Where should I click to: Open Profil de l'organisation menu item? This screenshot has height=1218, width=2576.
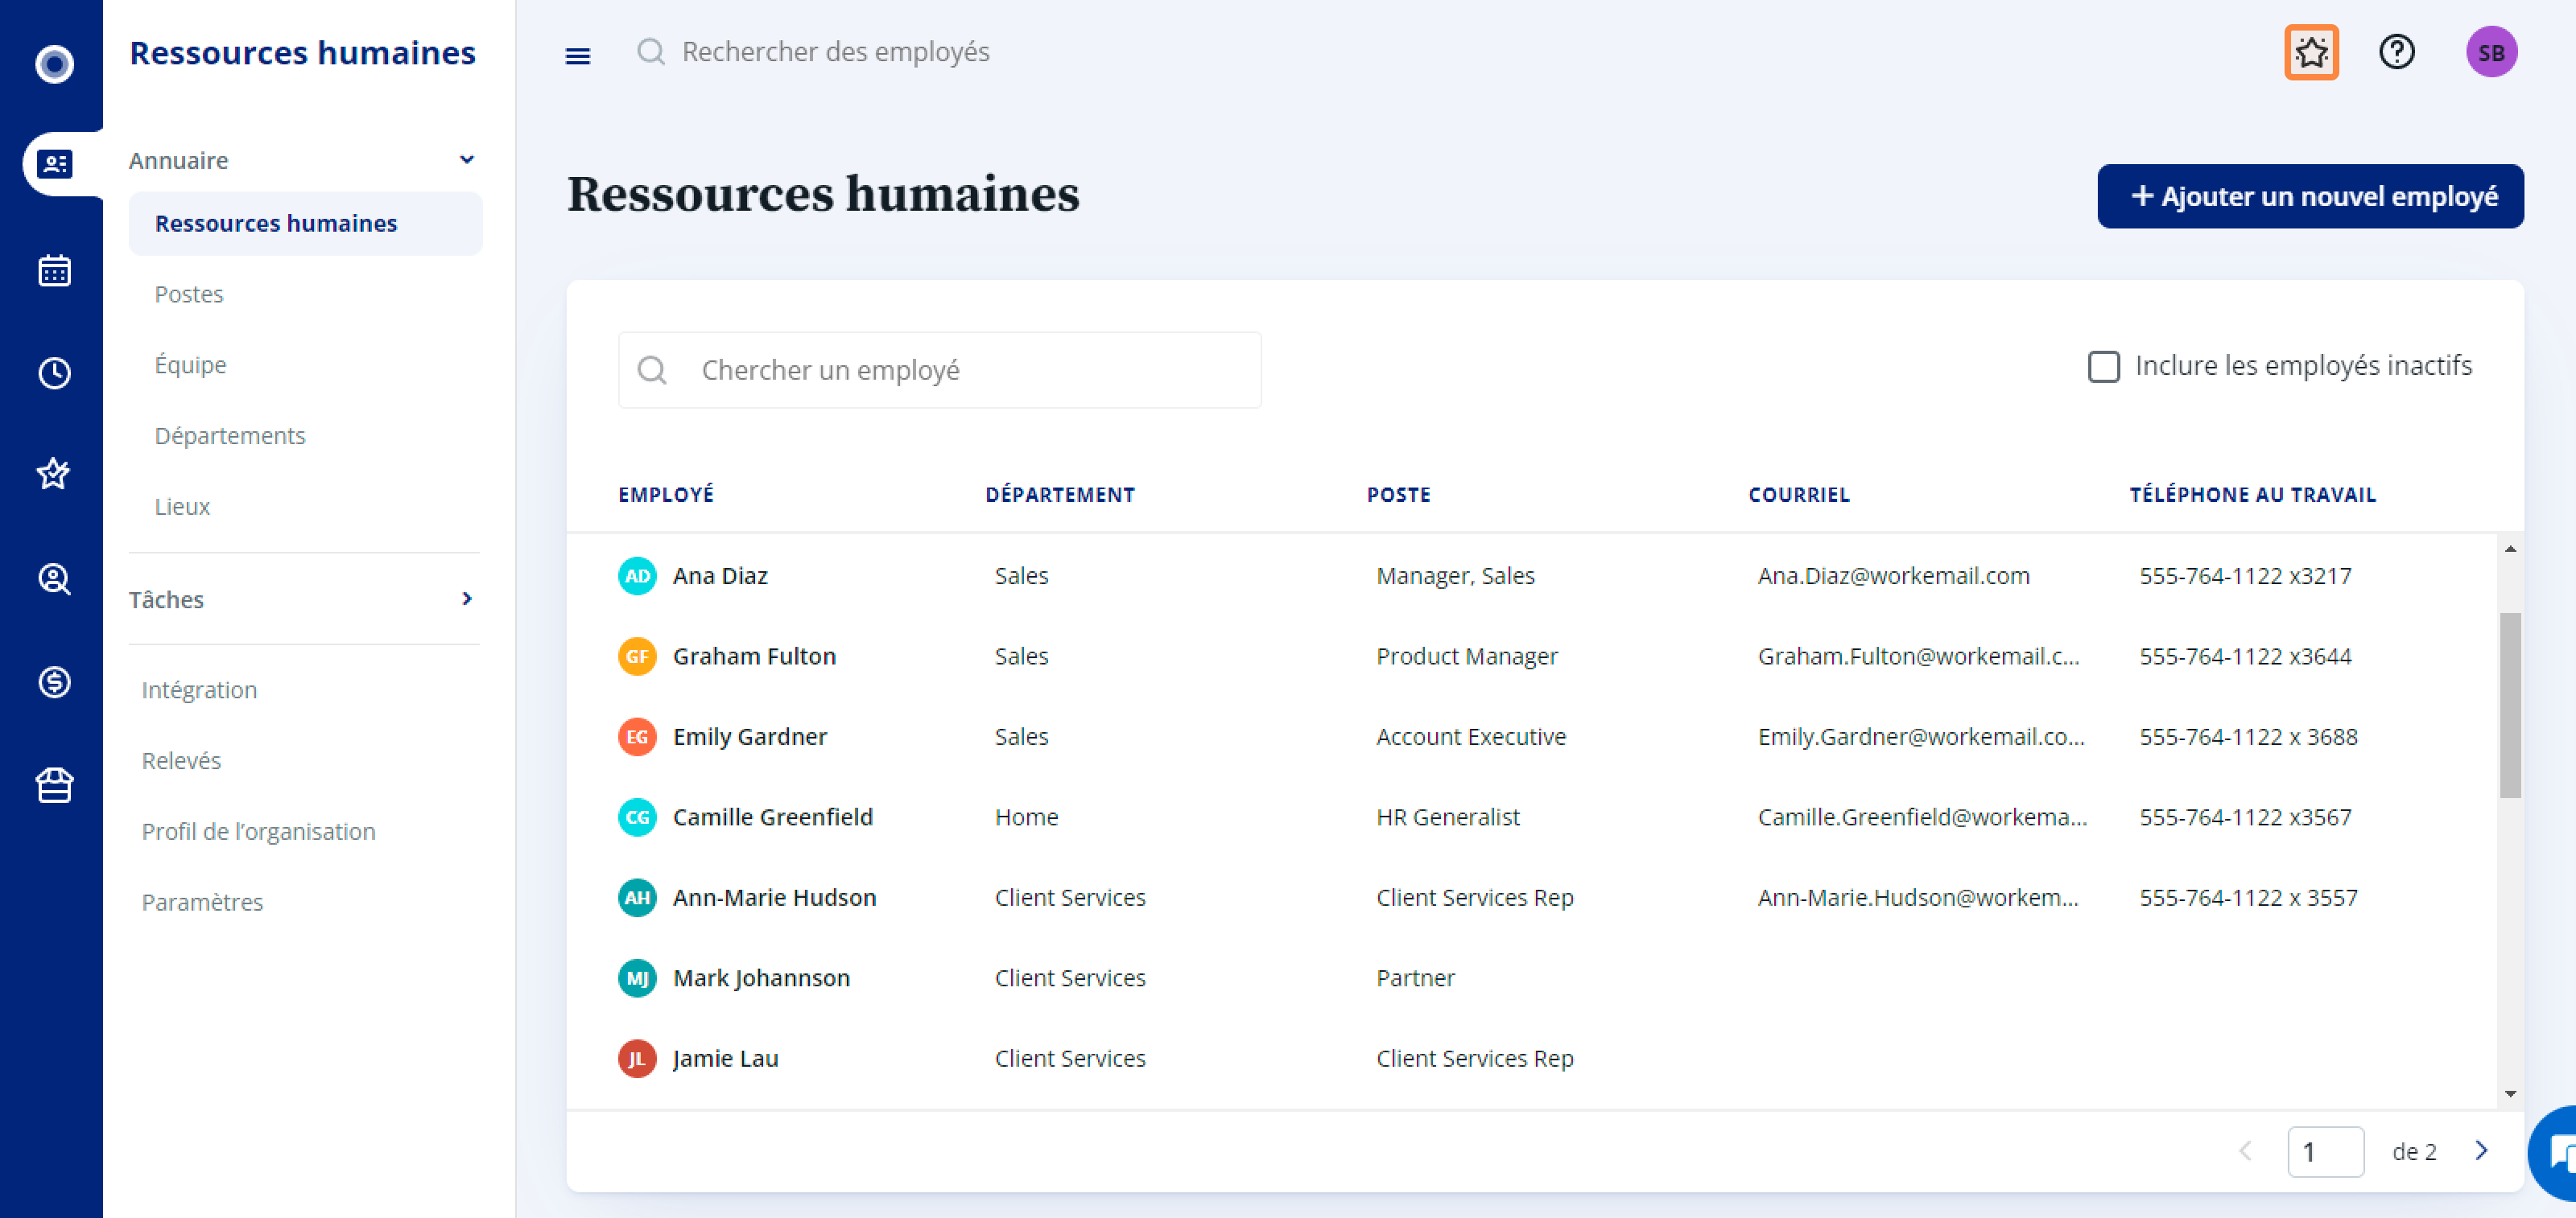pyautogui.click(x=258, y=831)
